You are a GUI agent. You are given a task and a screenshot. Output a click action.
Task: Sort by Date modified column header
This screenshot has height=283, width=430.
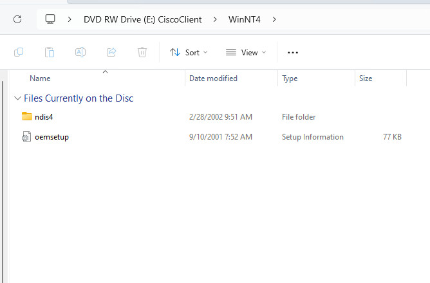[x=213, y=78]
